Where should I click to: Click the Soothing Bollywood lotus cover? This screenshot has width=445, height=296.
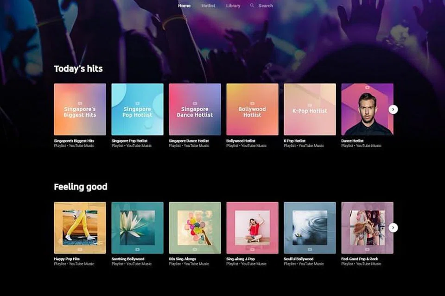click(137, 228)
